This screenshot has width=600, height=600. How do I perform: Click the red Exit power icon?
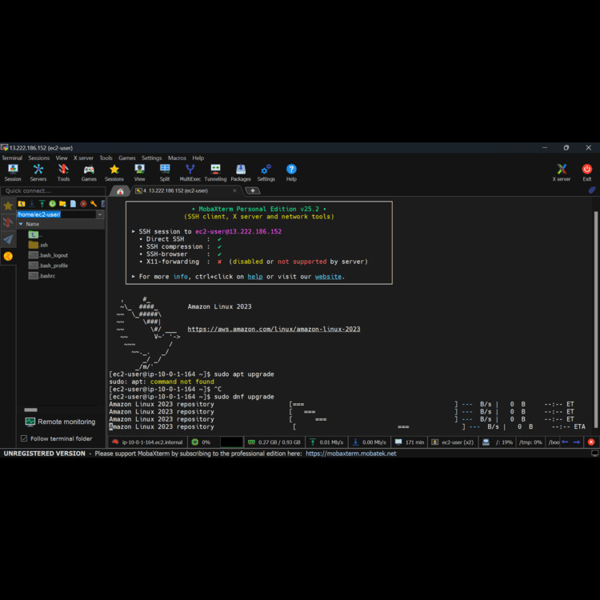tap(586, 173)
